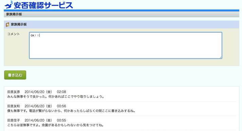Click the bird logo icon in header
Screen dimensions: 242x131
coord(8,5)
